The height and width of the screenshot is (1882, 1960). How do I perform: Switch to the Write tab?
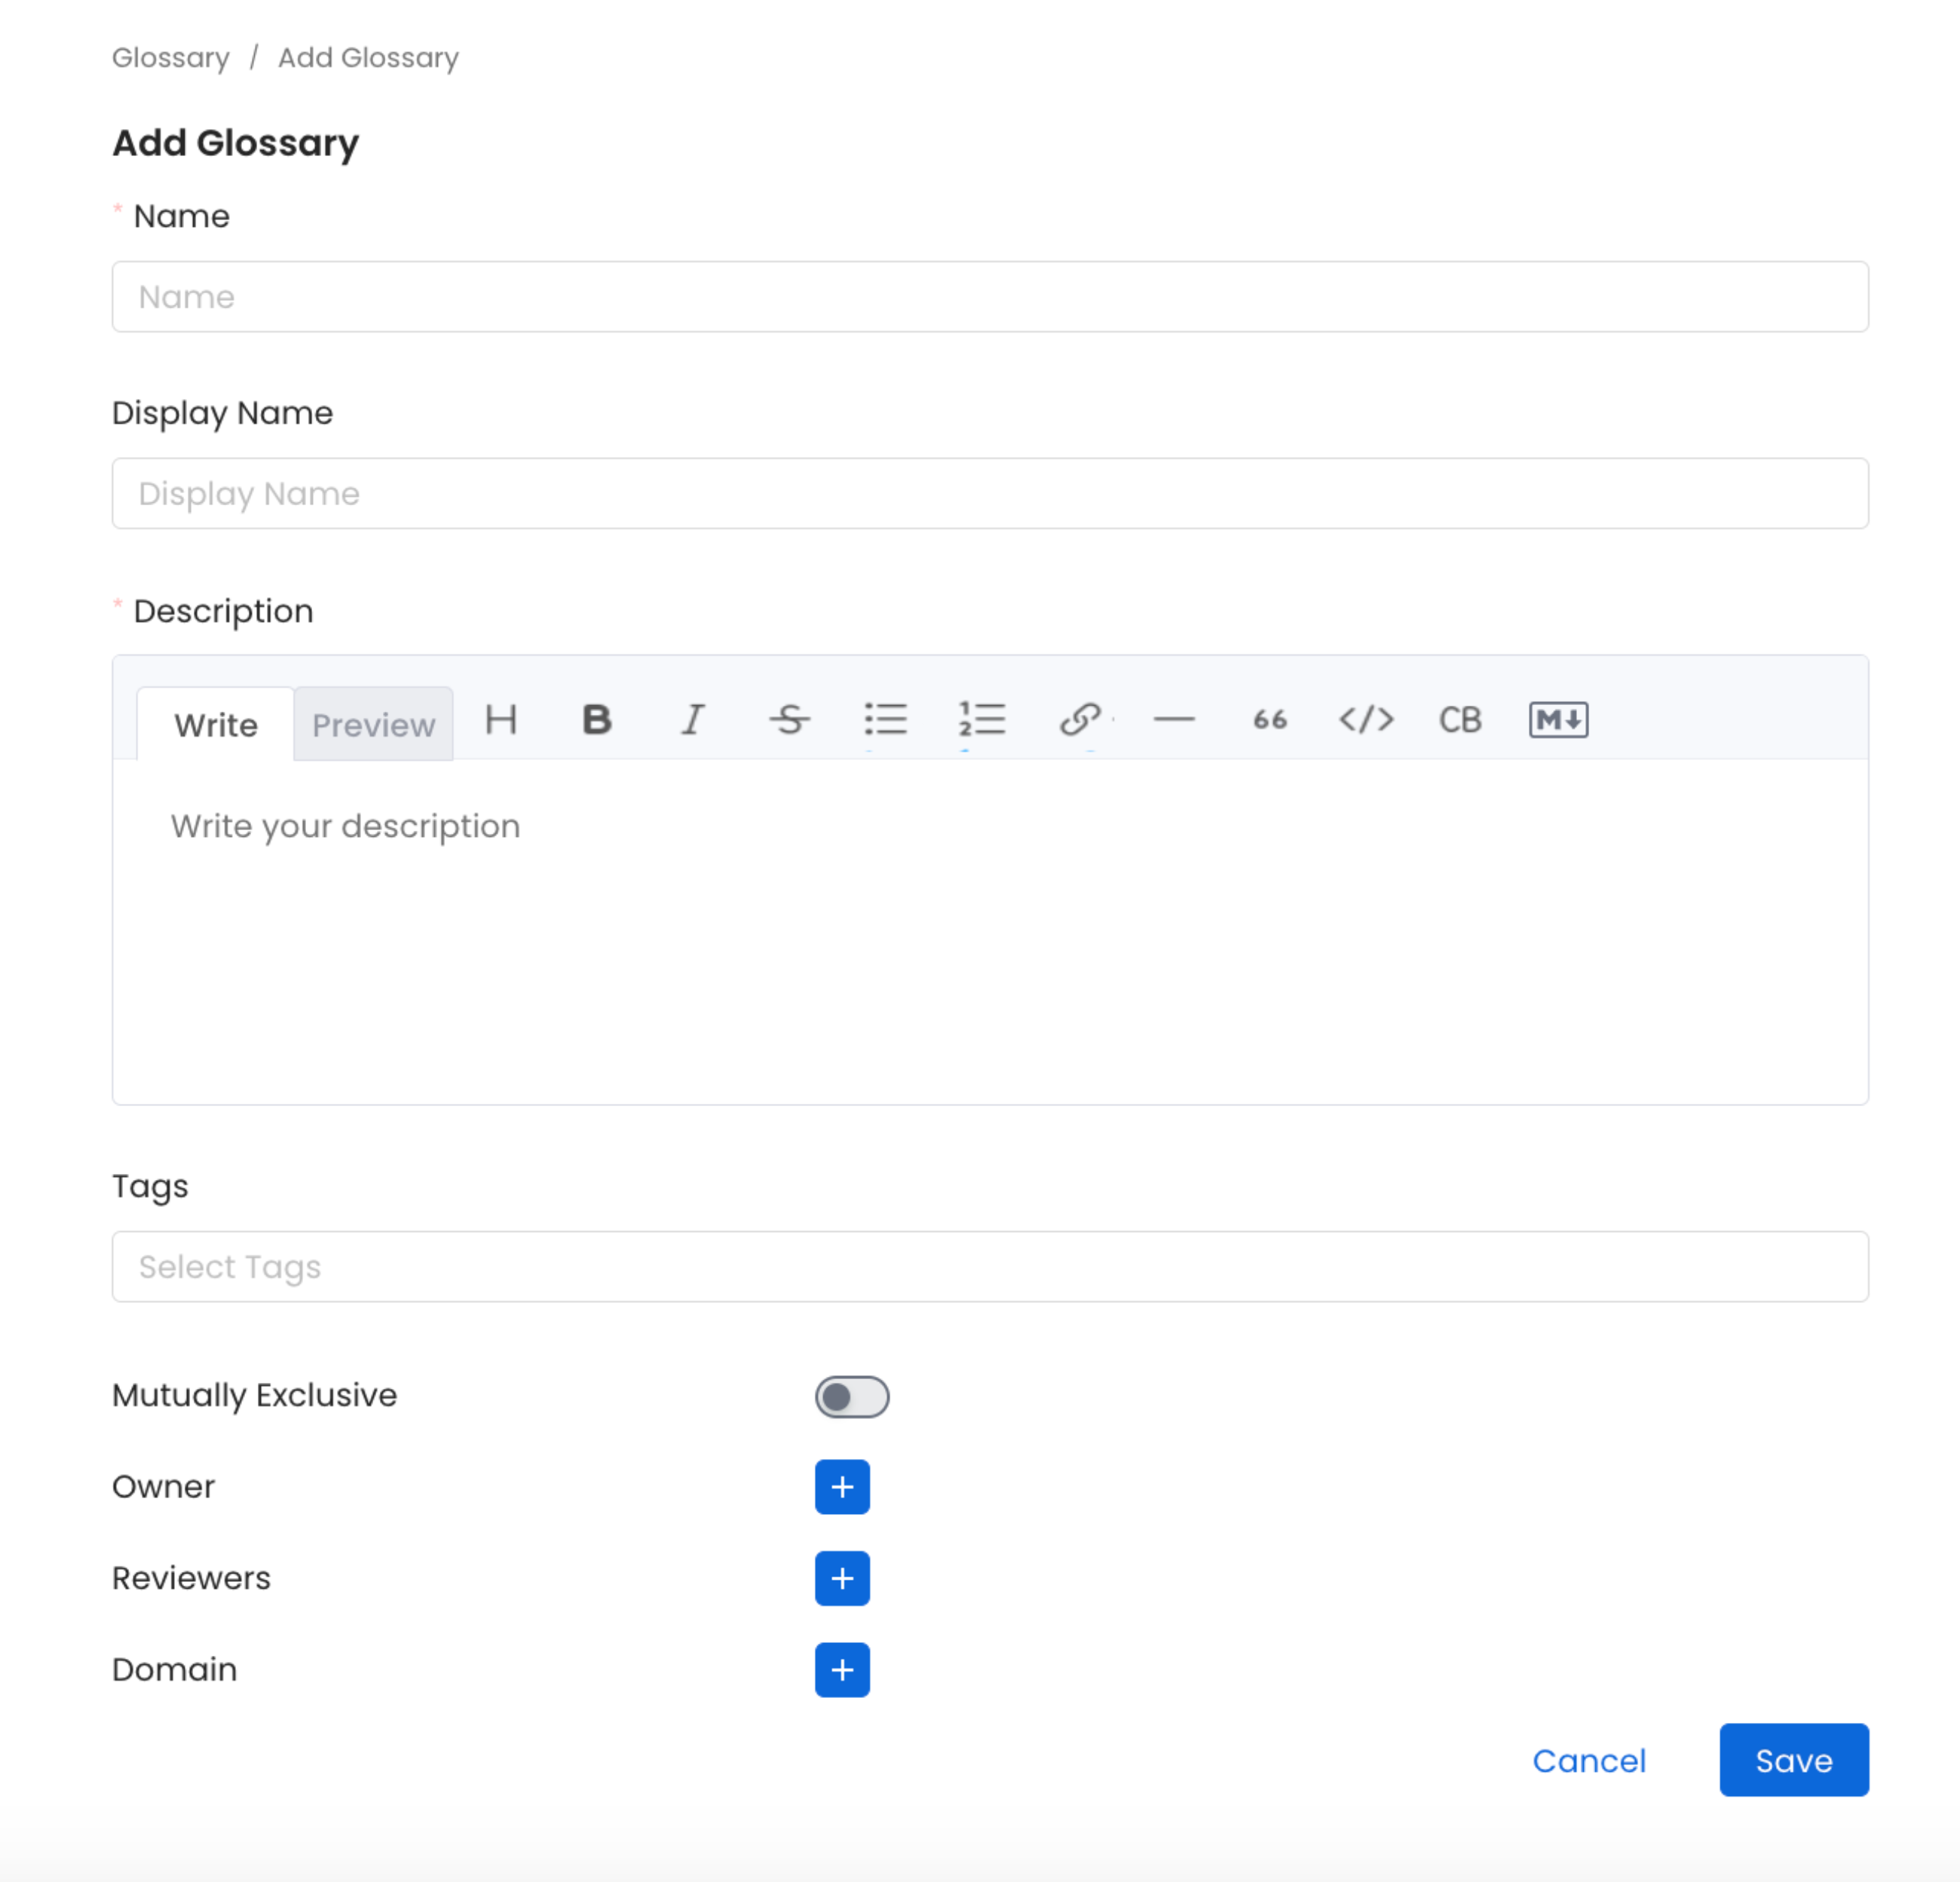215,724
